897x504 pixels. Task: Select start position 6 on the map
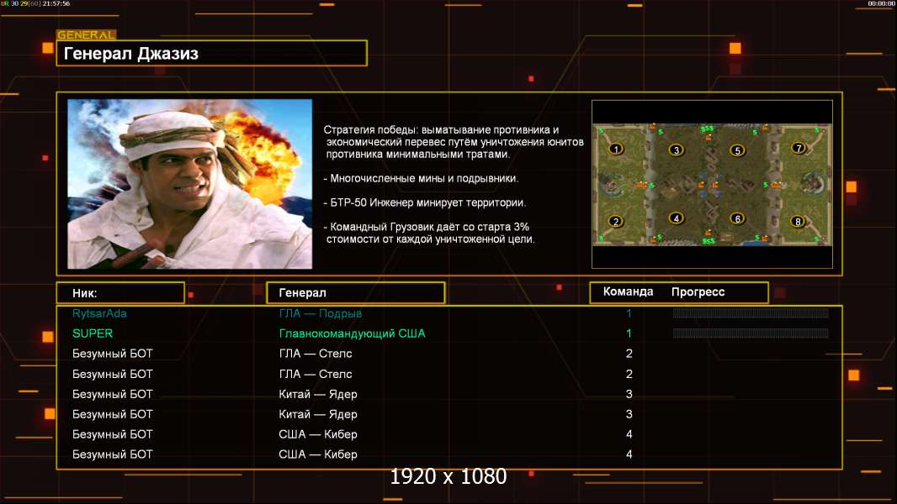(x=737, y=218)
